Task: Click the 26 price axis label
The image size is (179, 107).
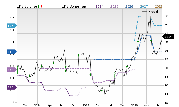Action: pyautogui.click(x=166, y=42)
